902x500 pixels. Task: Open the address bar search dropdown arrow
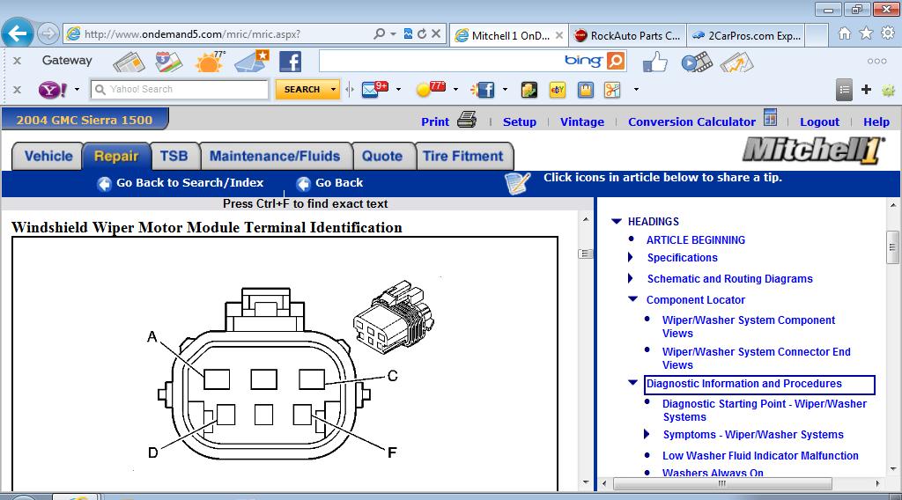[394, 34]
